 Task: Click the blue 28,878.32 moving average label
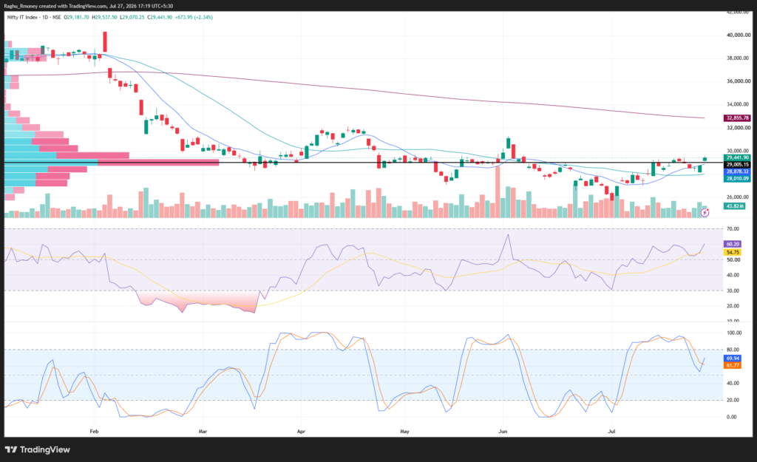737,171
